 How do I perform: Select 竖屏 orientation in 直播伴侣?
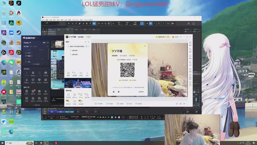coord(48,43)
